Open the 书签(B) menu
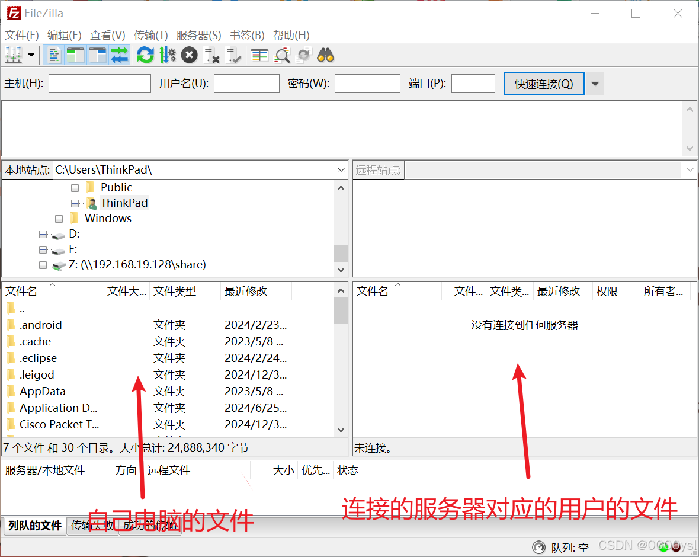This screenshot has width=699, height=557. click(x=247, y=35)
